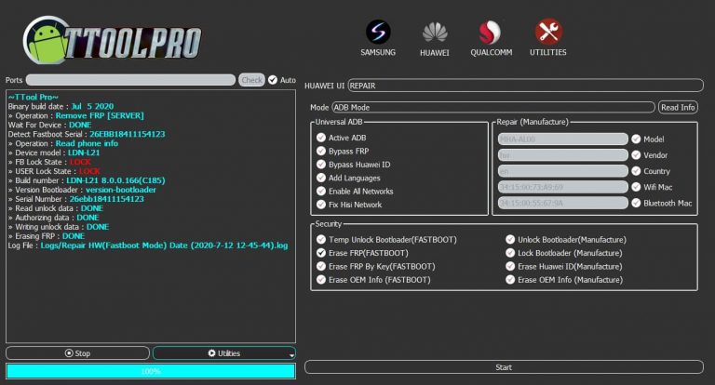The image size is (715, 385).
Task: Click 'Authorizing data : DONE' line
Action: (53, 218)
